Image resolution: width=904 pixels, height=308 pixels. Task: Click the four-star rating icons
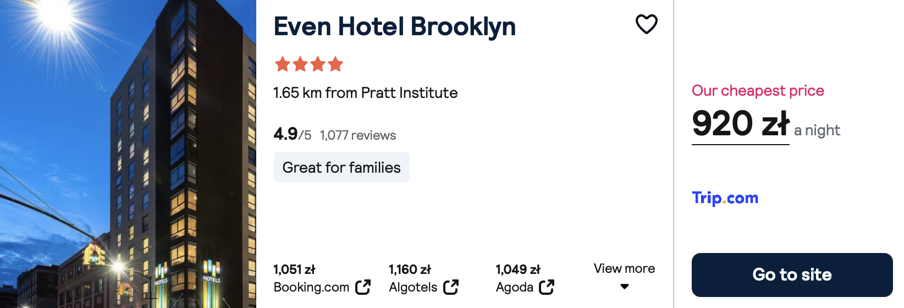point(308,64)
